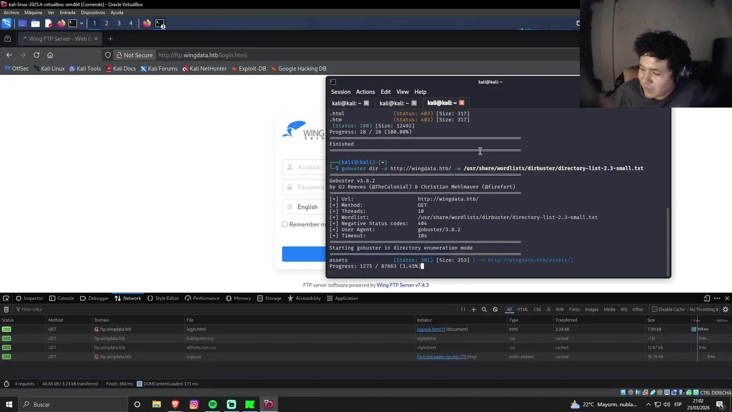Close the active third terminal tab
Viewport: 732px width, 412px height.
tap(462, 103)
